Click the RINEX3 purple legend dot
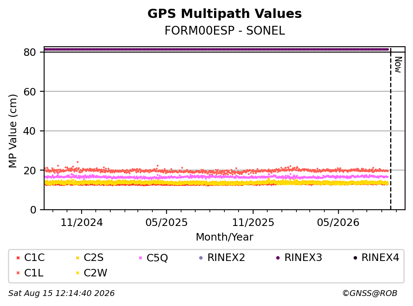 (x=278, y=258)
